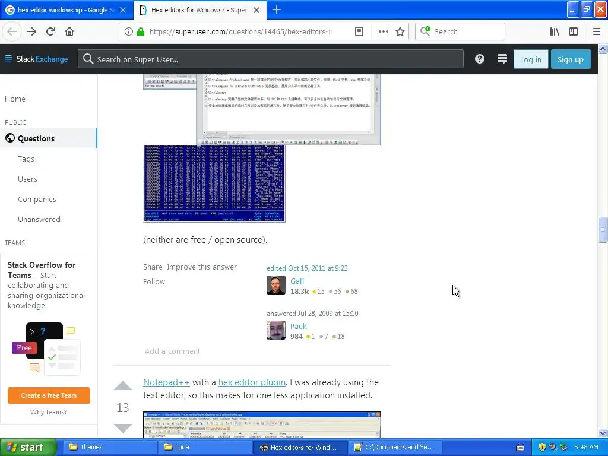
Task: Open the Why Teams? link
Action: tap(49, 412)
